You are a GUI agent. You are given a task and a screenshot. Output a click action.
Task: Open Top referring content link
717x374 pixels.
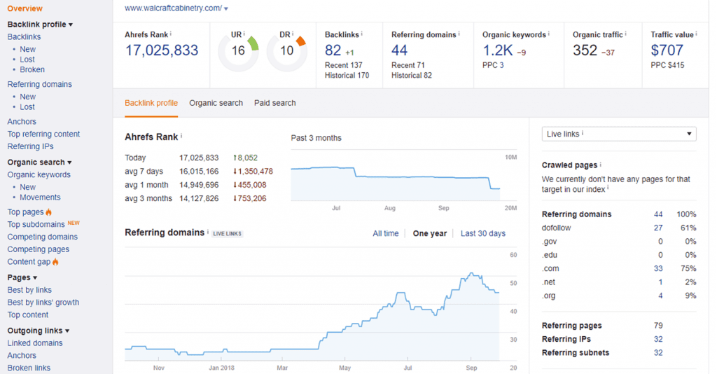pyautogui.click(x=43, y=134)
